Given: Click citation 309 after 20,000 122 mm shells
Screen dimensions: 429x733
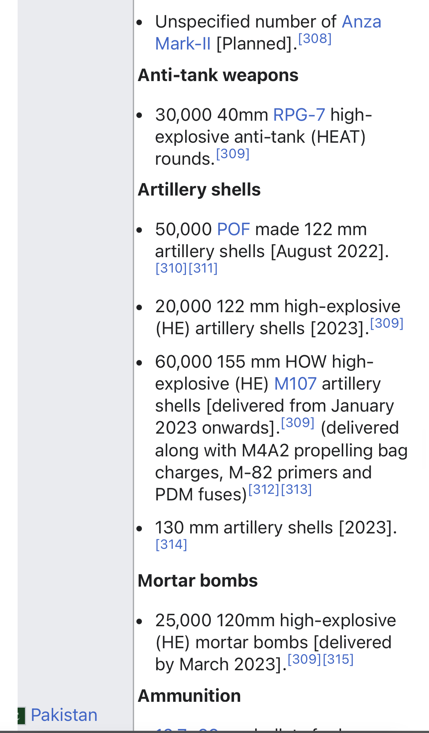Looking at the screenshot, I should pos(387,323).
